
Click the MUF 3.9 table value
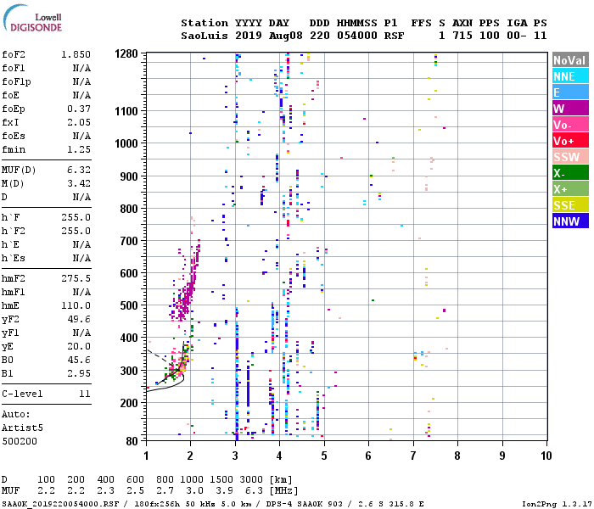coord(224,490)
